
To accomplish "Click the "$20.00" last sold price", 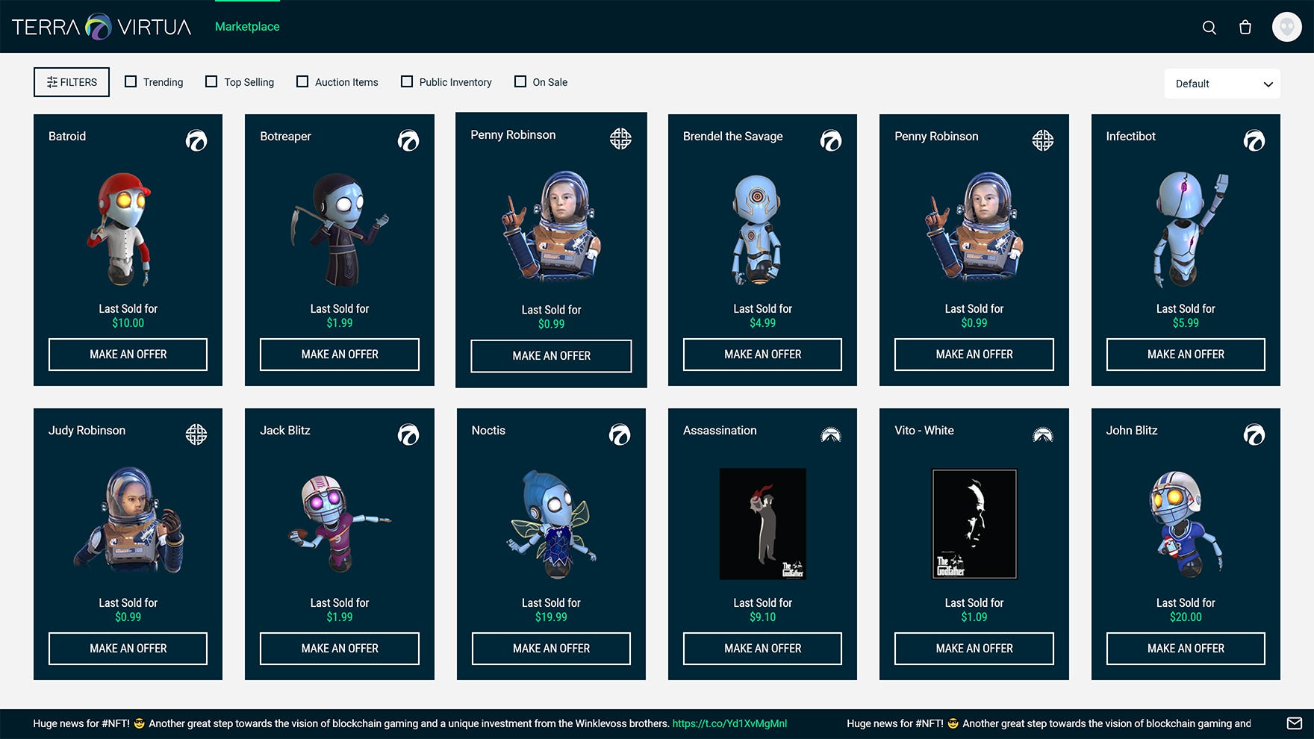I will 1186,617.
